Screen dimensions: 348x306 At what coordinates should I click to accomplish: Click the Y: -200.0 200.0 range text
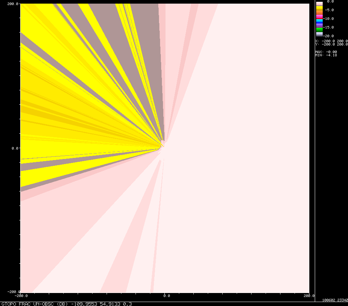click(x=332, y=44)
